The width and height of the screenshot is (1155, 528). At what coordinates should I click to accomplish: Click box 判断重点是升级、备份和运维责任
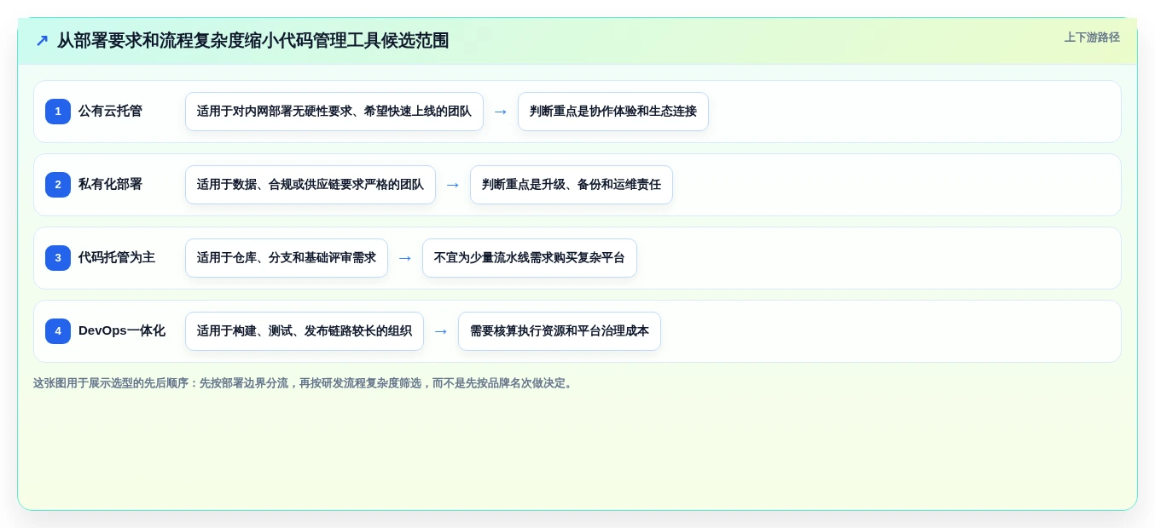(x=572, y=185)
